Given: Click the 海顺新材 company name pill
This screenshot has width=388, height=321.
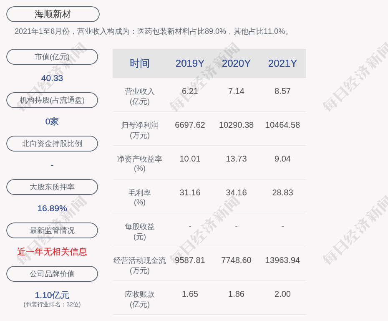Looking at the screenshot, I should [x=53, y=14].
